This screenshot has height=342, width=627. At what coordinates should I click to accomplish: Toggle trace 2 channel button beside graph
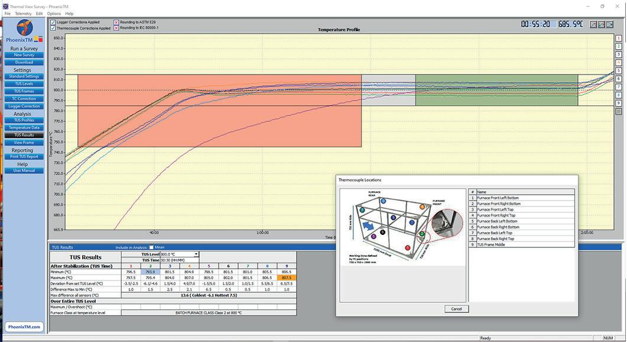[619, 47]
